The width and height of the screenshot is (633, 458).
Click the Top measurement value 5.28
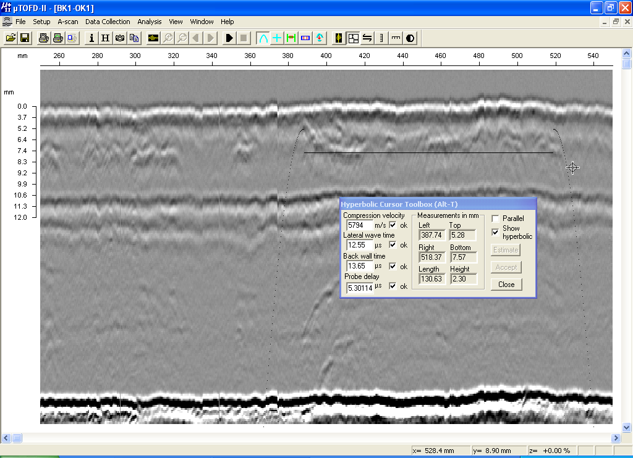tap(464, 235)
